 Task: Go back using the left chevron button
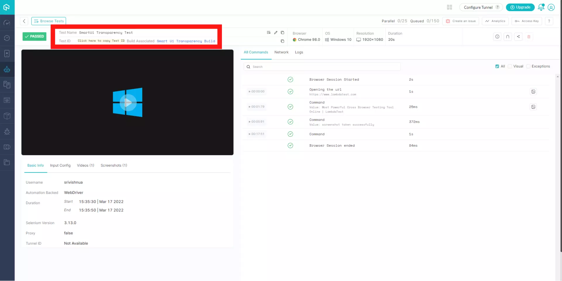[x=24, y=21]
